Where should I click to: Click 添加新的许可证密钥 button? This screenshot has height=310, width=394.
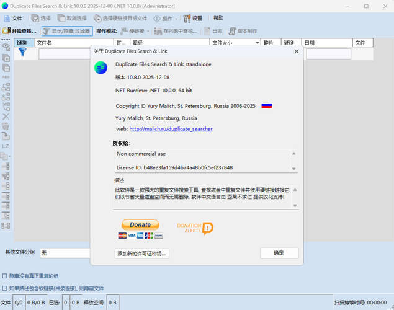point(142,253)
